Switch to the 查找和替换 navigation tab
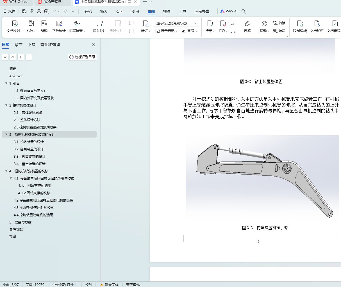Screen dimensions: 341x287 (x=50, y=45)
